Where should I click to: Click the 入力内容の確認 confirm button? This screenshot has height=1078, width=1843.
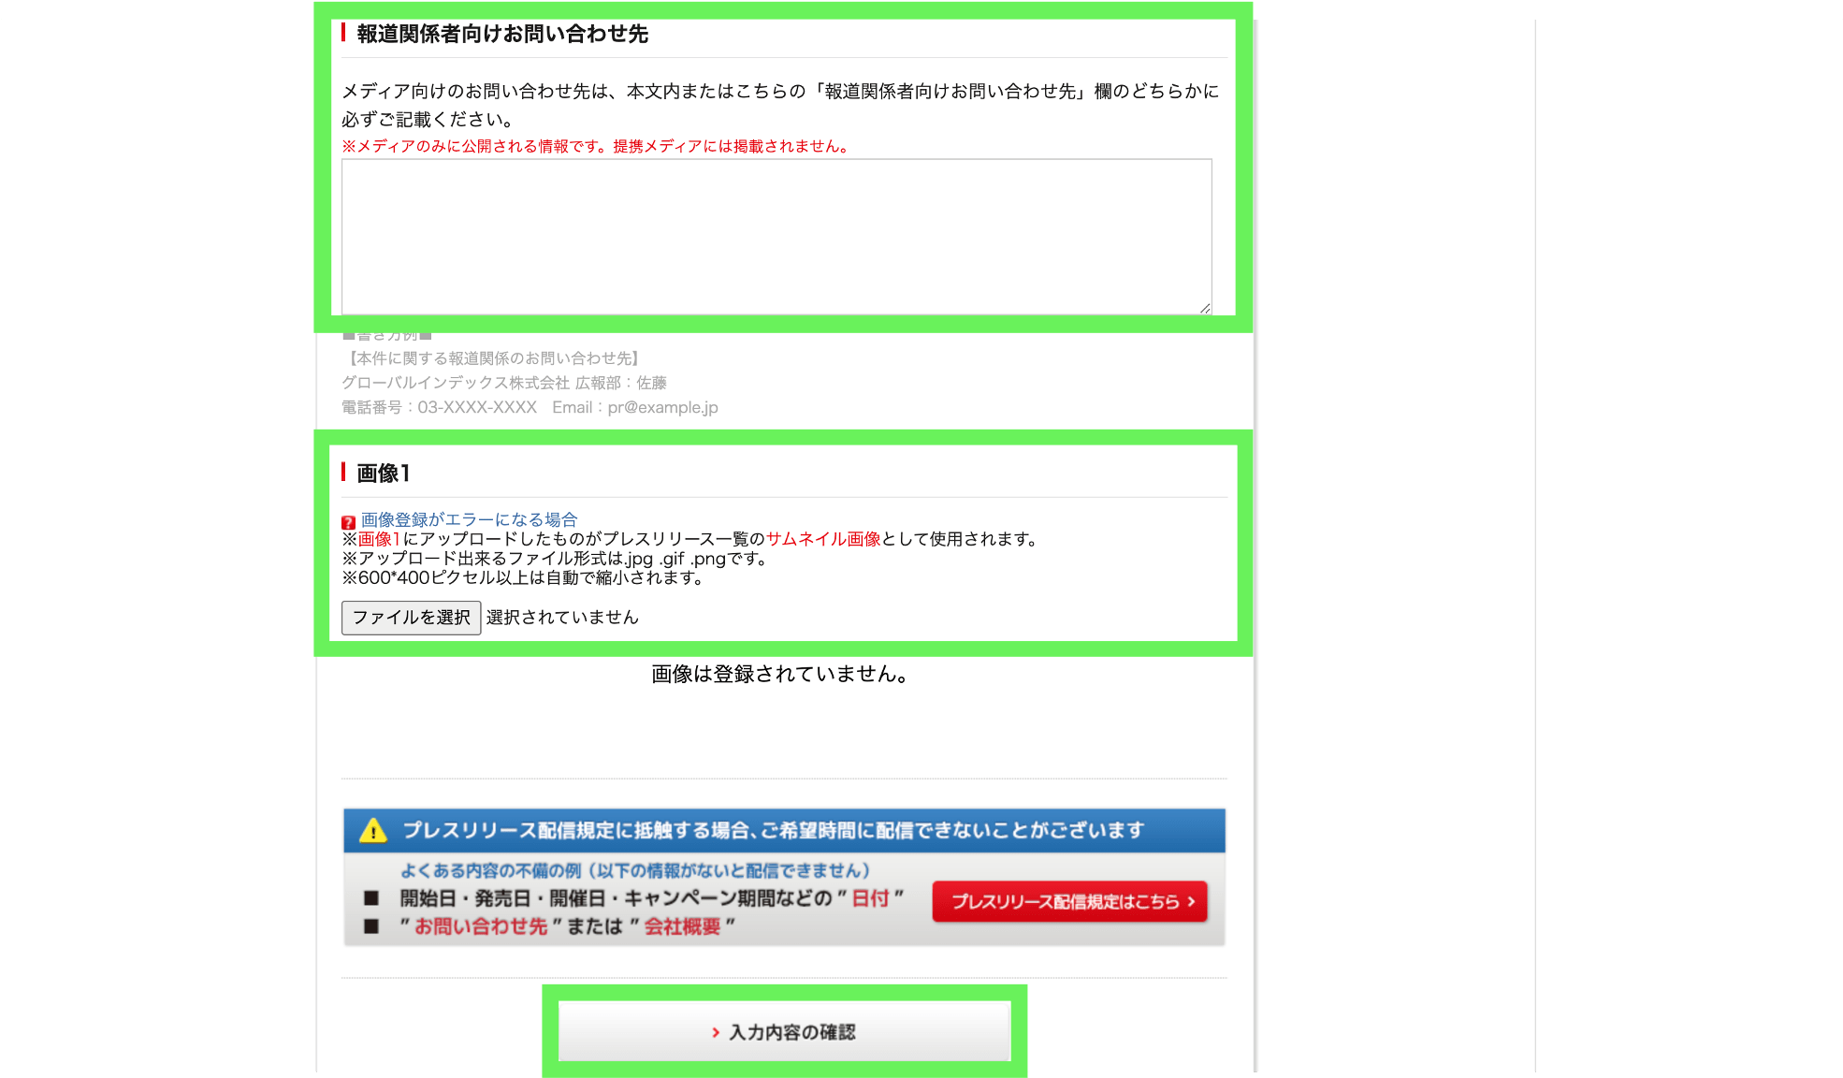click(x=784, y=1031)
